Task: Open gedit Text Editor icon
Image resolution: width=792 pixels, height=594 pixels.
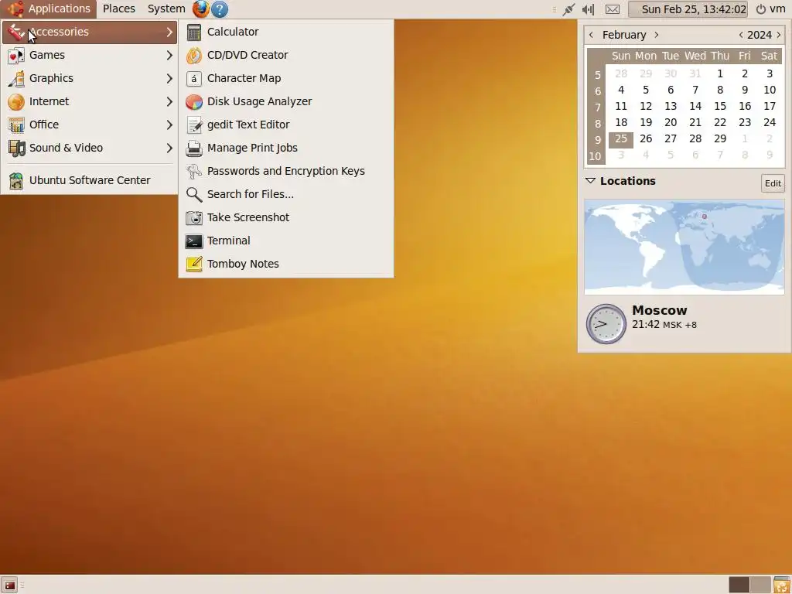Action: (x=194, y=125)
